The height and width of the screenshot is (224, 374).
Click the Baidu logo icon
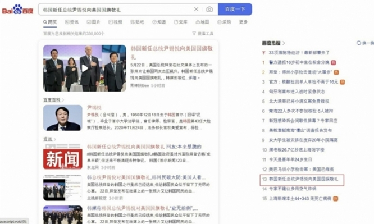pos(17,10)
